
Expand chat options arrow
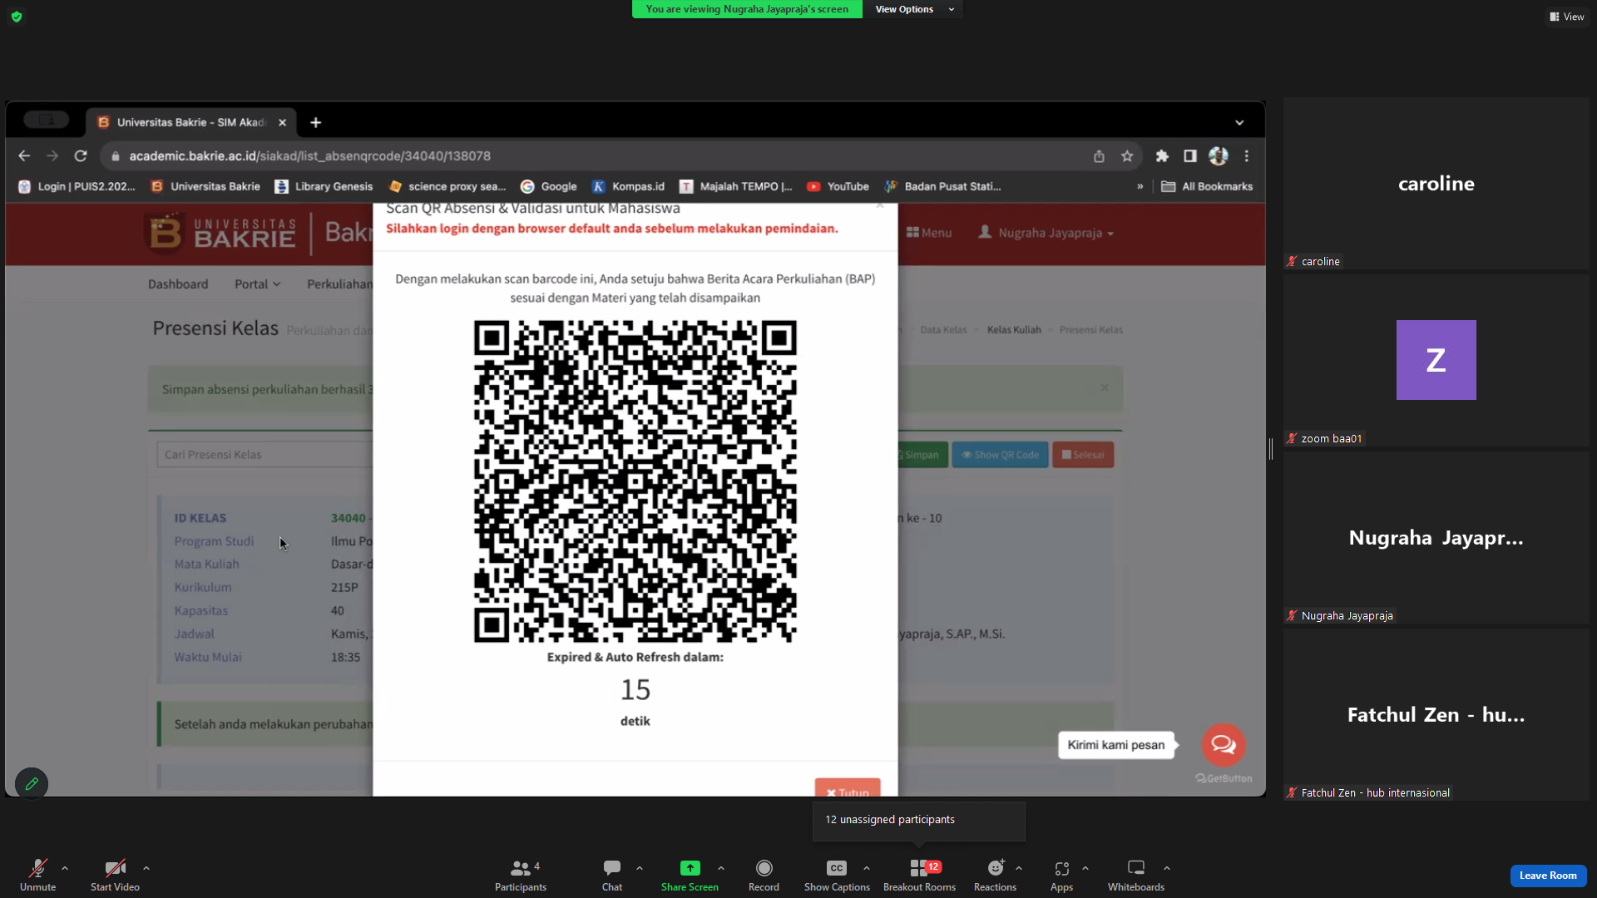[640, 868]
